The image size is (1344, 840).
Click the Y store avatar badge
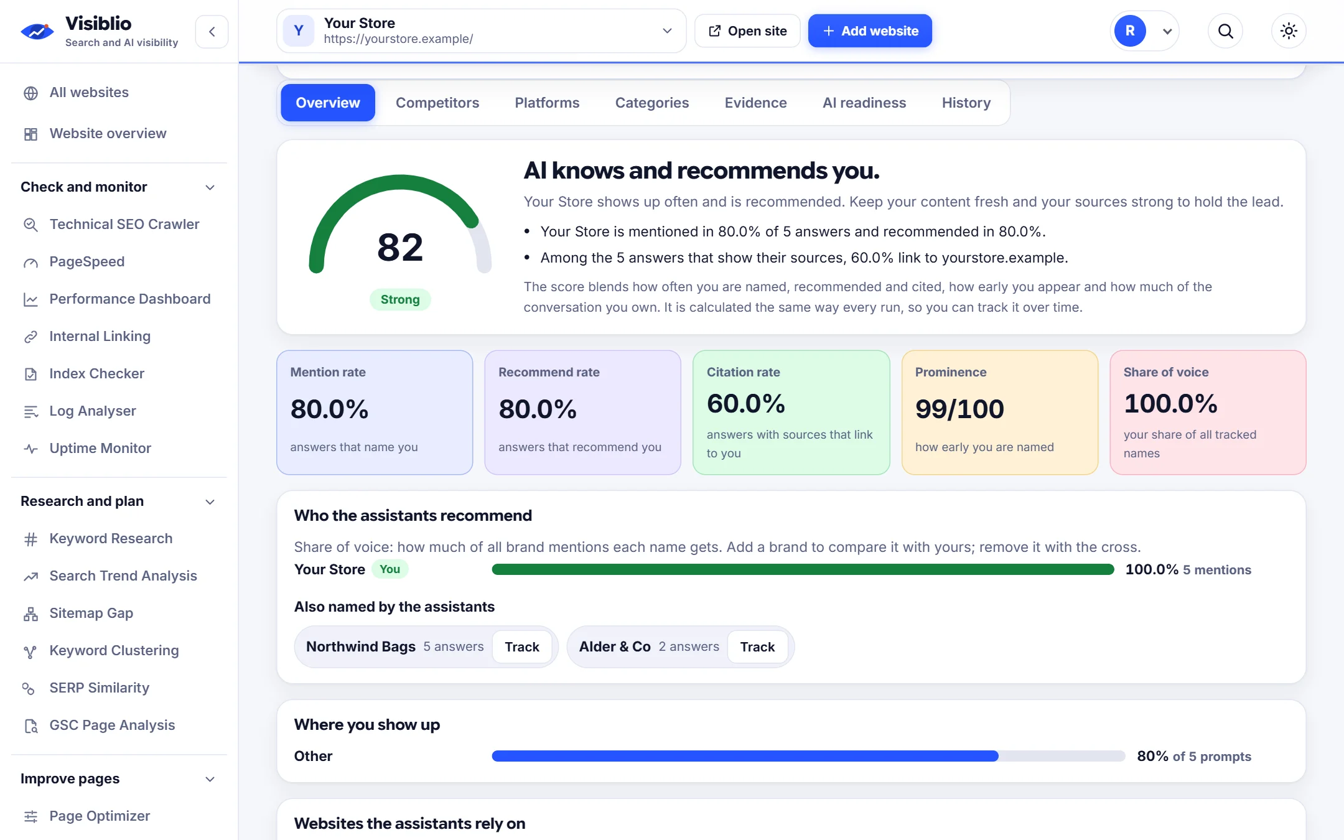click(x=299, y=31)
